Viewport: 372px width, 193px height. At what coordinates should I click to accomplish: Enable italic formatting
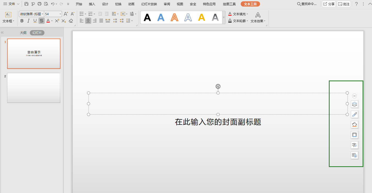pos(28,21)
